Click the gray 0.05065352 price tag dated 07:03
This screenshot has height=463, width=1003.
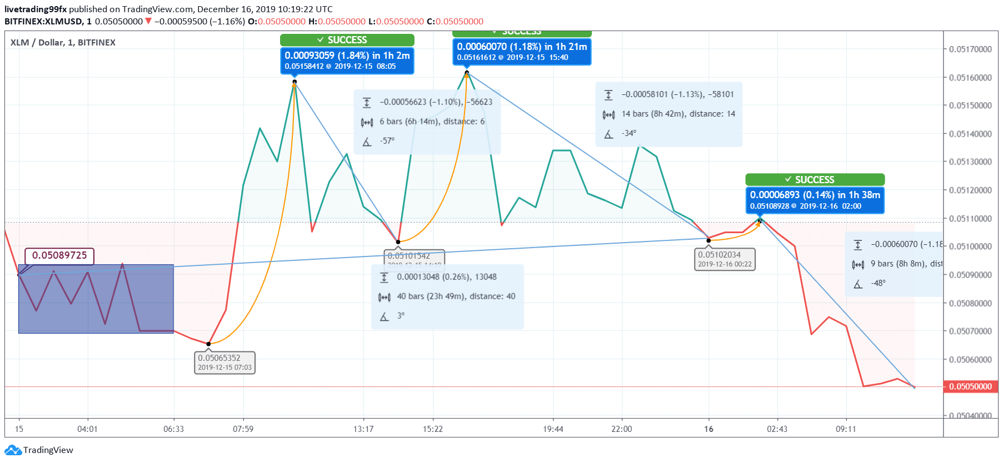[224, 363]
